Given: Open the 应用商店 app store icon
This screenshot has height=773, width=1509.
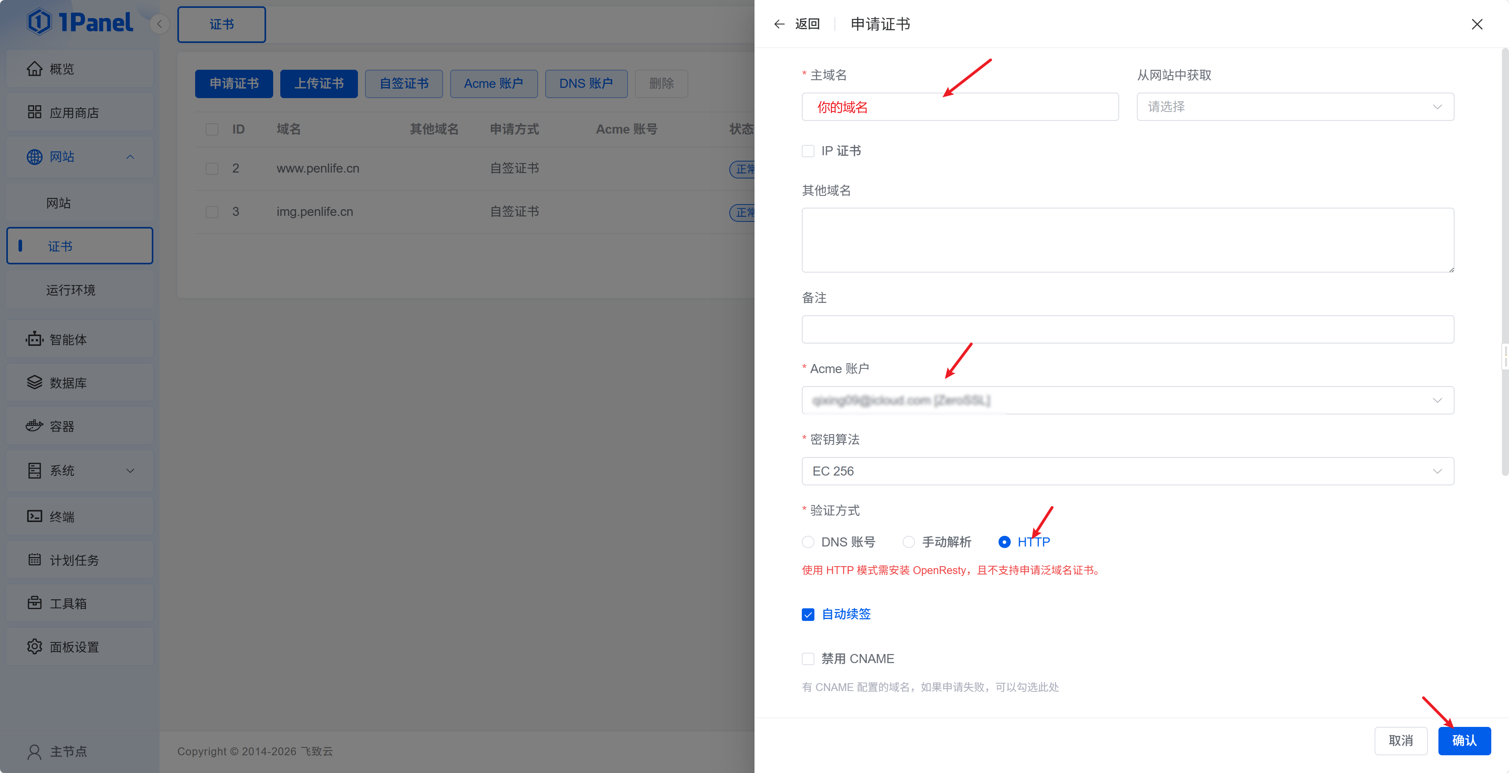Looking at the screenshot, I should click(35, 112).
